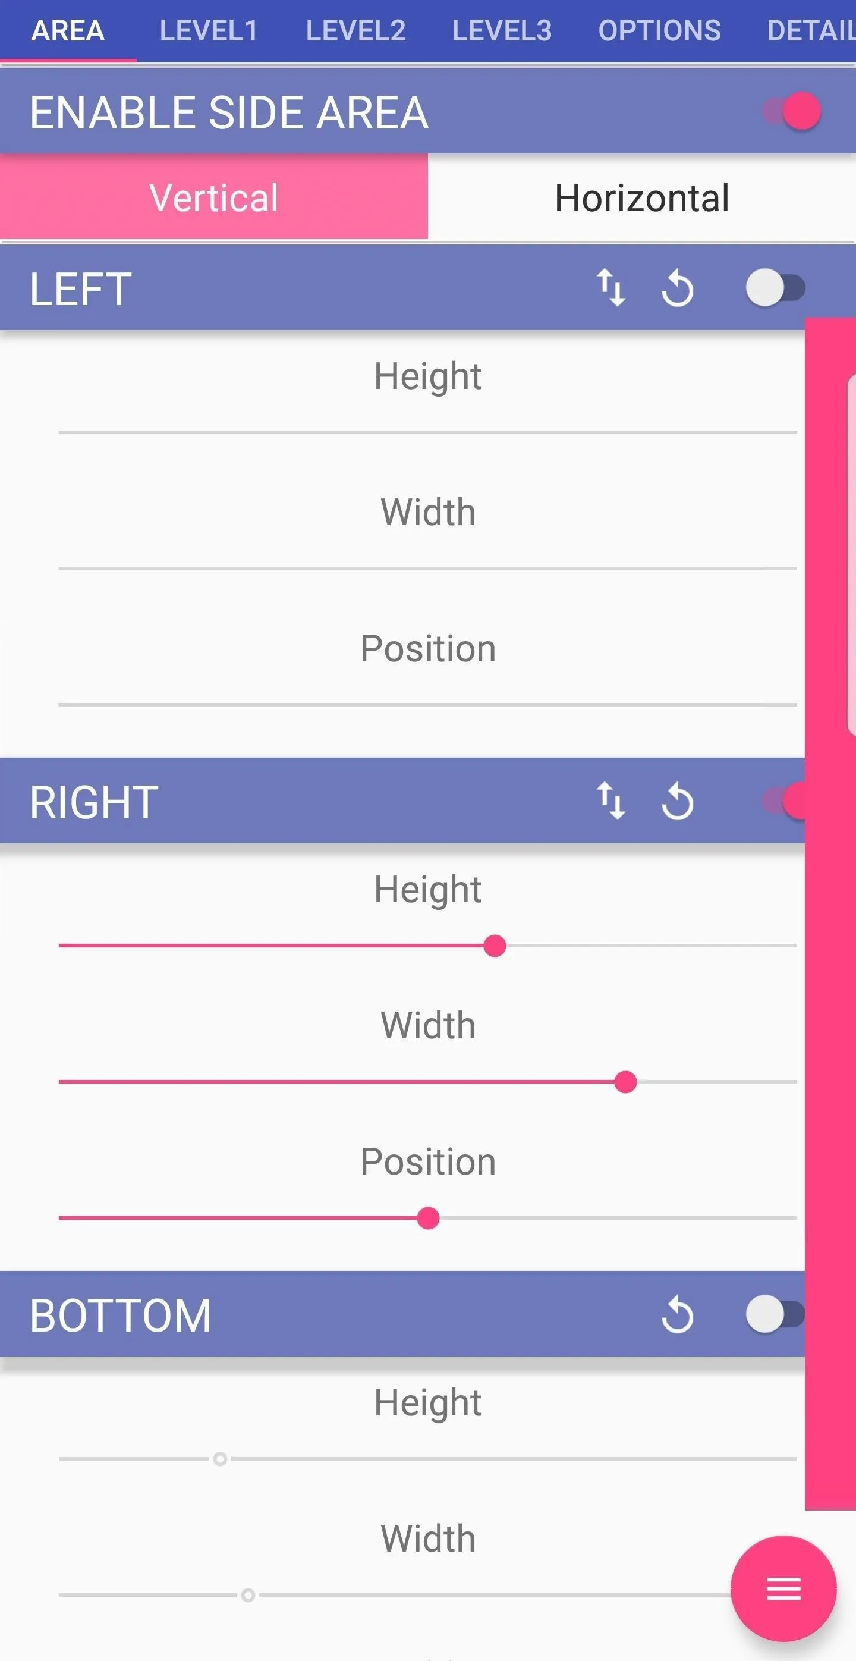Image resolution: width=856 pixels, height=1661 pixels.
Task: Switch to the LEVEL1 tab
Action: [x=209, y=30]
